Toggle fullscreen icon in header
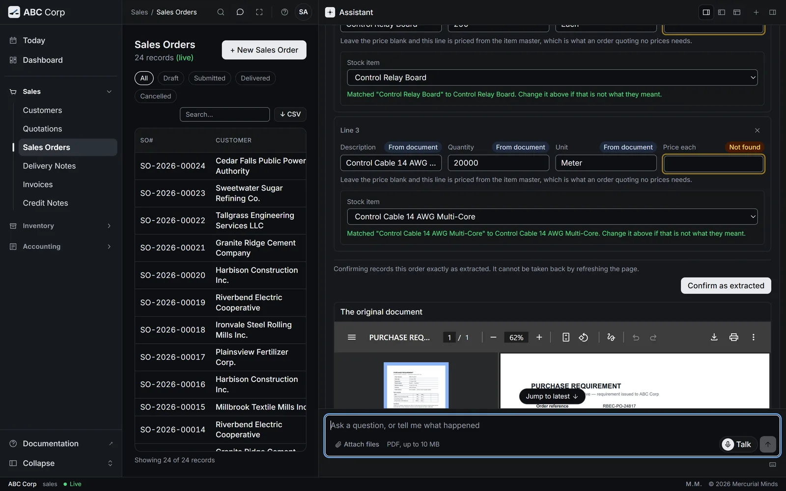This screenshot has width=786, height=491. coord(259,12)
